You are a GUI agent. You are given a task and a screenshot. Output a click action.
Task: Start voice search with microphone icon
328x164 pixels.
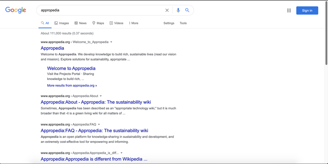tap(178, 10)
